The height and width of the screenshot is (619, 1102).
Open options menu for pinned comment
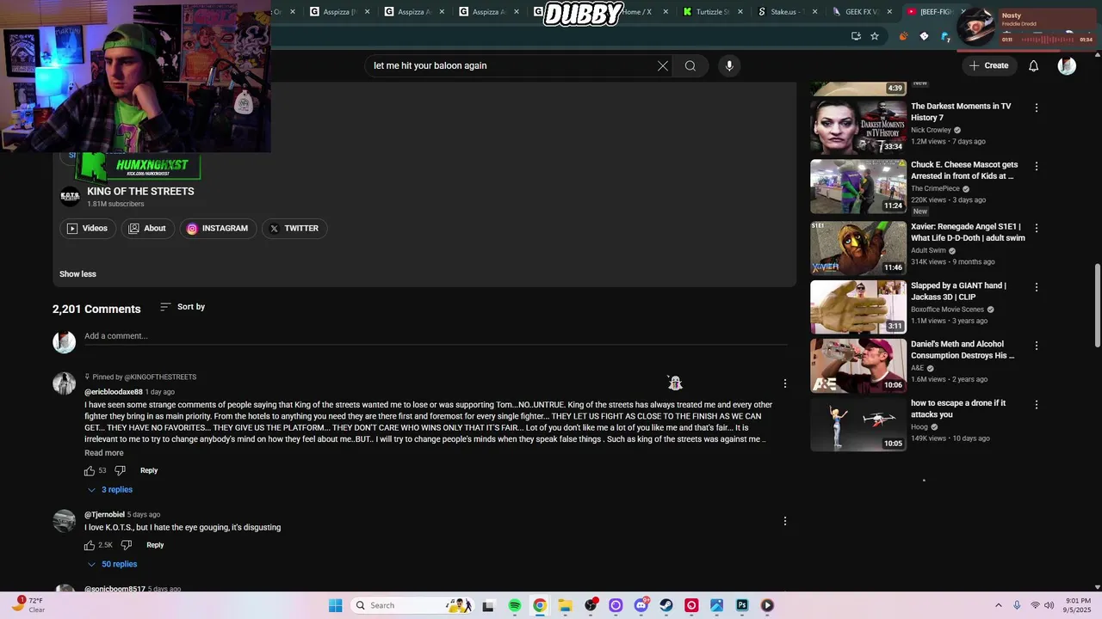pos(785,383)
